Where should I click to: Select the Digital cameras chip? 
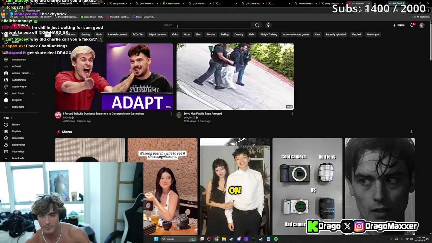pyautogui.click(x=158, y=34)
